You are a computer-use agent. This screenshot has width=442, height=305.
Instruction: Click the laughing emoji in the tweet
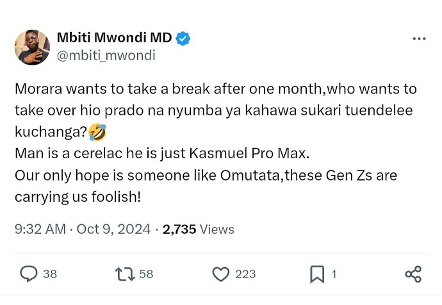click(x=99, y=132)
